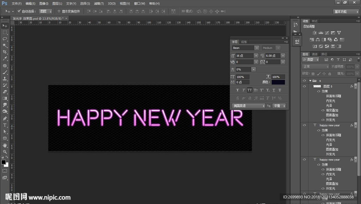The image size is (361, 204).
Task: Select the Move tool in toolbar
Action: (5, 26)
